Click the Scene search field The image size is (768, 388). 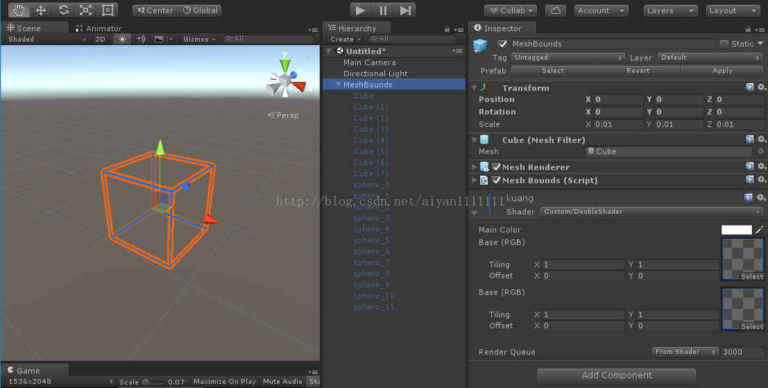(x=269, y=39)
